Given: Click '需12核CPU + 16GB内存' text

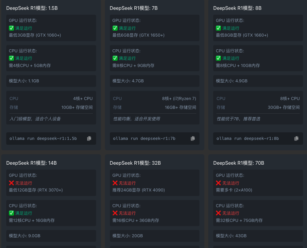Looking at the screenshot, I should pyautogui.click(x=32, y=221).
